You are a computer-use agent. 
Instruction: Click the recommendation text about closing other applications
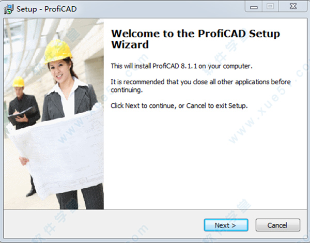[x=200, y=86]
